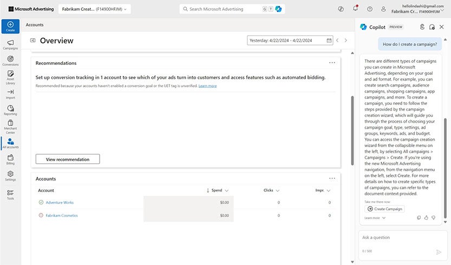Open Reporting from the sidebar menu
451x265 pixels.
[x=10, y=110]
